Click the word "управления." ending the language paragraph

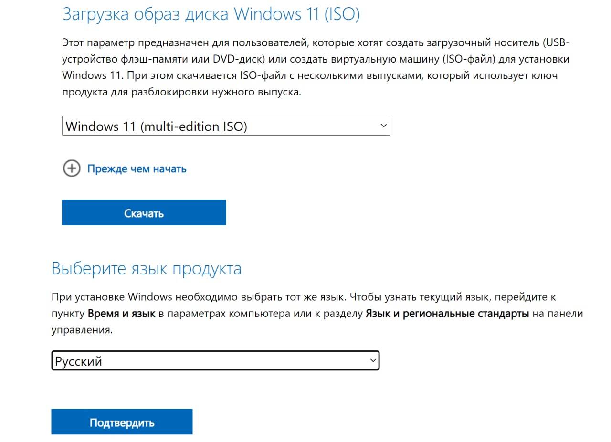click(82, 330)
